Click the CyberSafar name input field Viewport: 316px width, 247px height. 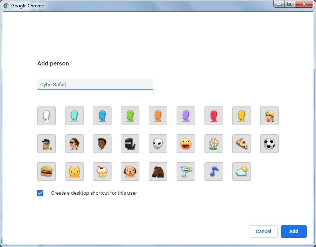(x=95, y=84)
